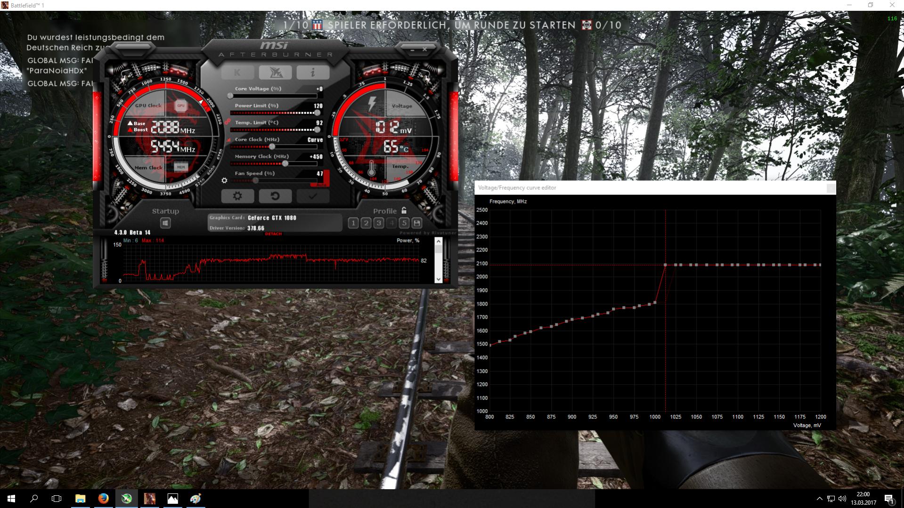Switch to MSI Afterburner taskbar icon
The width and height of the screenshot is (904, 508).
[x=127, y=499]
